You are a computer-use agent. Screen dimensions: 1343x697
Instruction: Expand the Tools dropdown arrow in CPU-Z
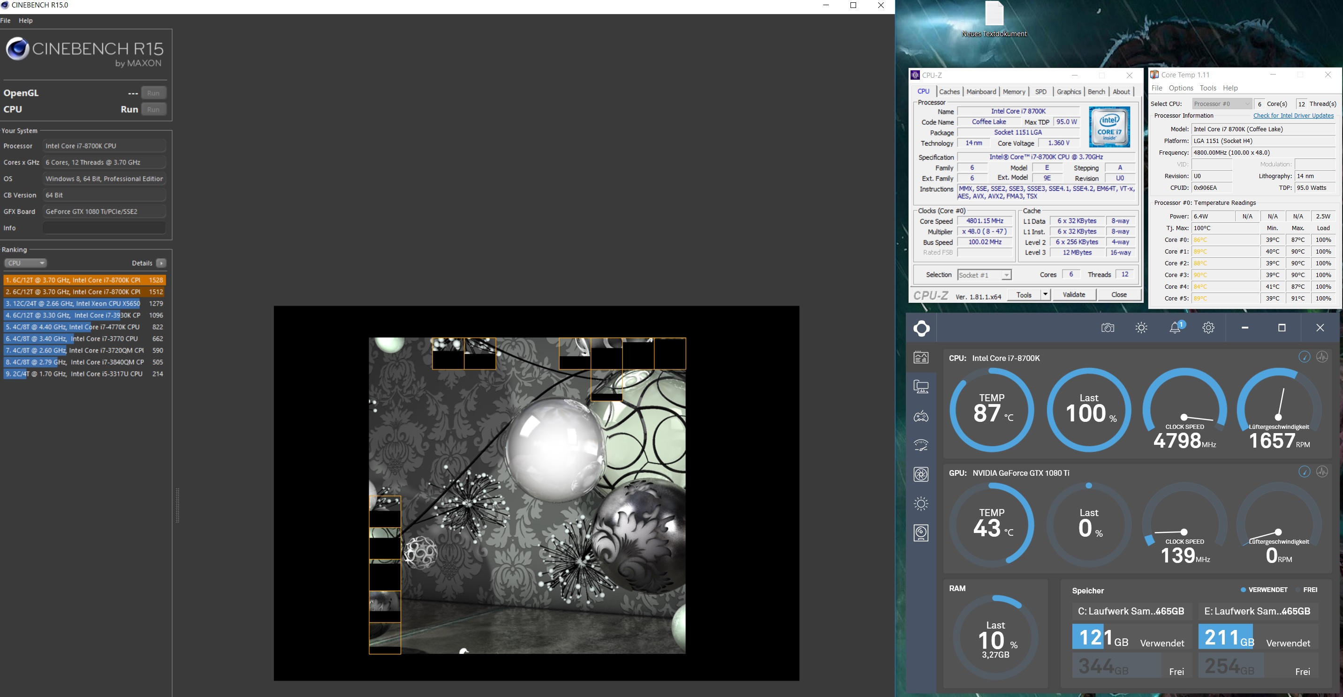point(1045,295)
